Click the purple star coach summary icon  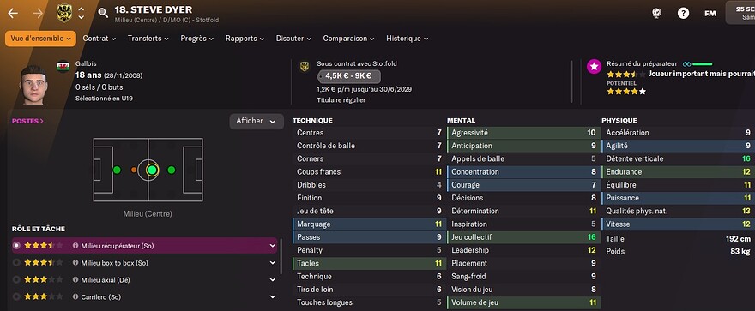(x=595, y=67)
